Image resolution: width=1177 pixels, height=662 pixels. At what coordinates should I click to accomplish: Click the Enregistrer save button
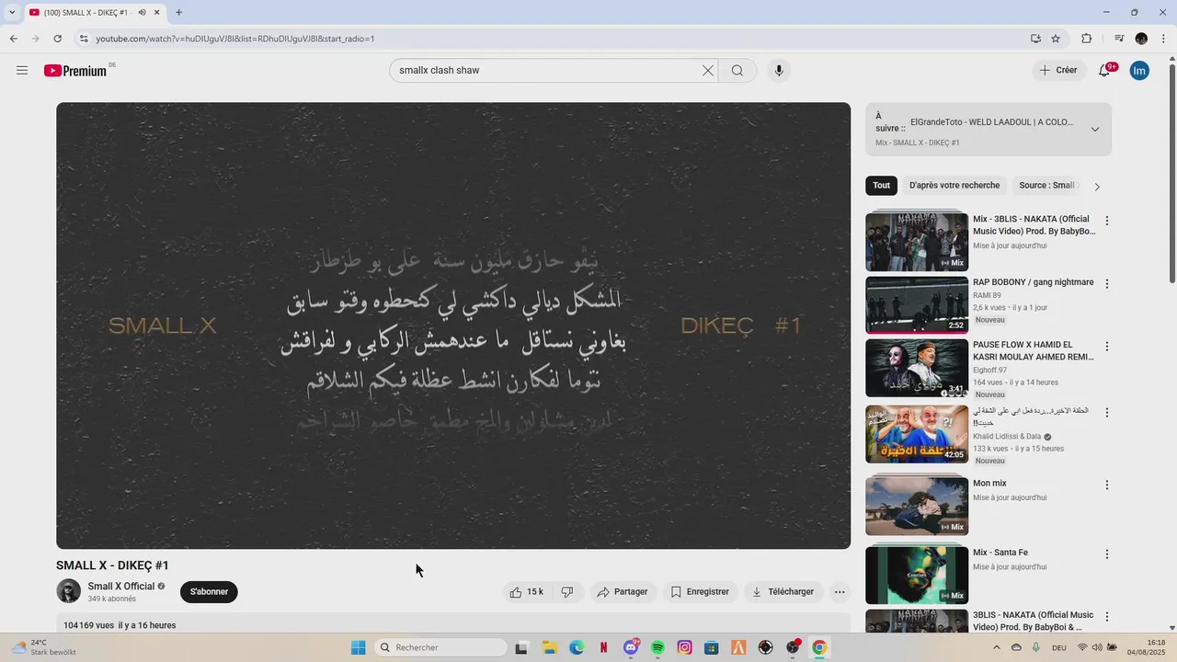pos(700,592)
